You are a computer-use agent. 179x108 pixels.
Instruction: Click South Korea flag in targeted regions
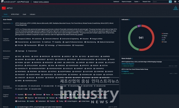point(16,101)
